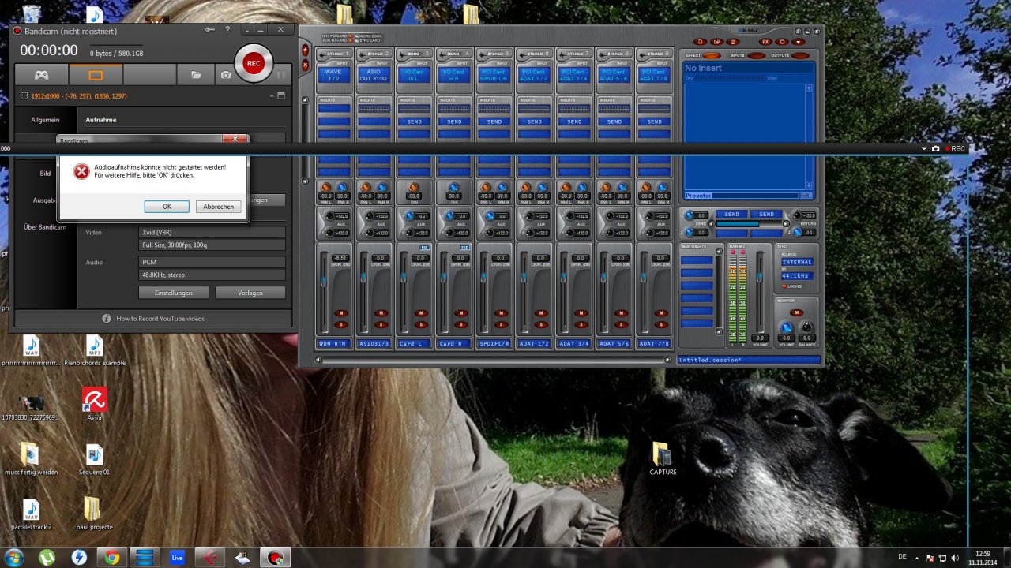Toggle PRE button on Card R strip

click(x=464, y=247)
